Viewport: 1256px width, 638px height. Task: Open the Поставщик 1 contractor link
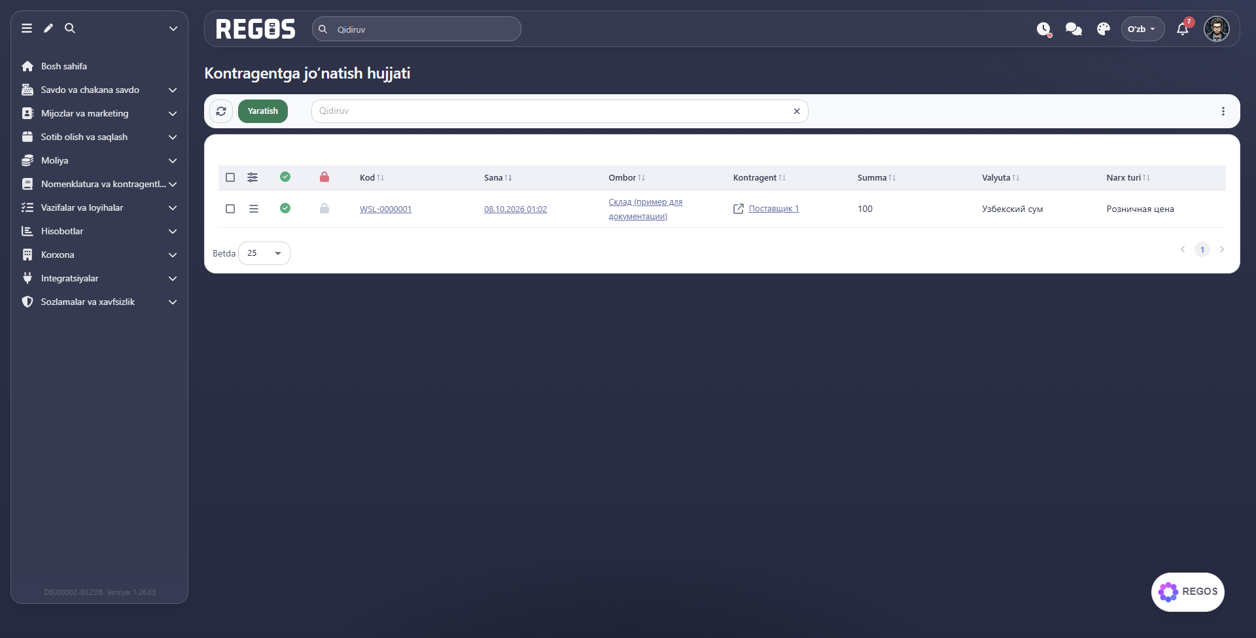pyautogui.click(x=773, y=209)
